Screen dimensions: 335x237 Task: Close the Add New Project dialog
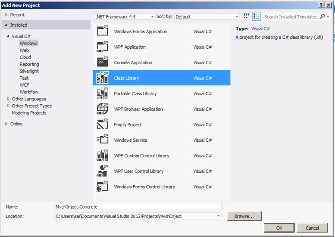click(x=329, y=5)
